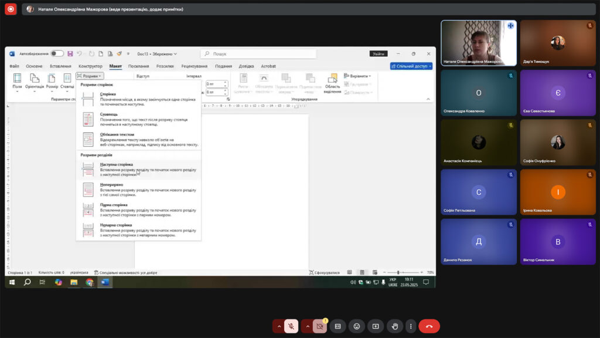The height and width of the screenshot is (338, 600).
Task: Open the paragraph settings dialog launcher
Action: pos(228,99)
